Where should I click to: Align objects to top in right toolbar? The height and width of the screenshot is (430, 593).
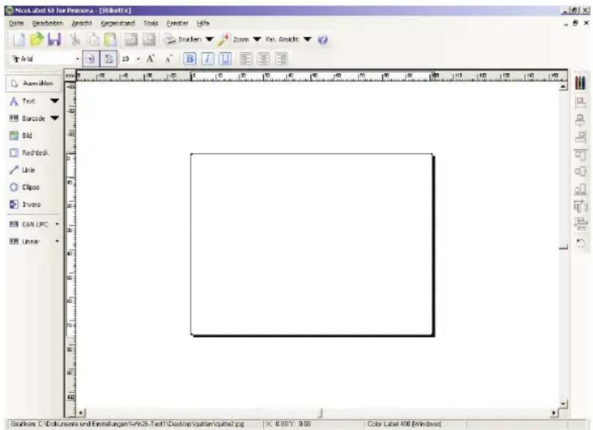tap(580, 154)
